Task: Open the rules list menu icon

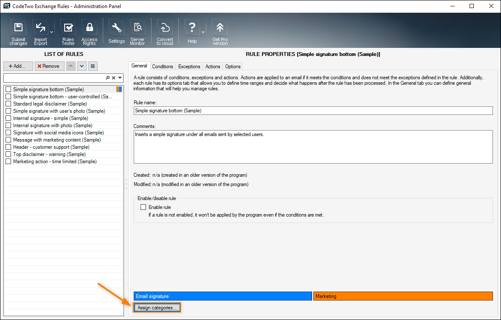Action: pos(93,66)
